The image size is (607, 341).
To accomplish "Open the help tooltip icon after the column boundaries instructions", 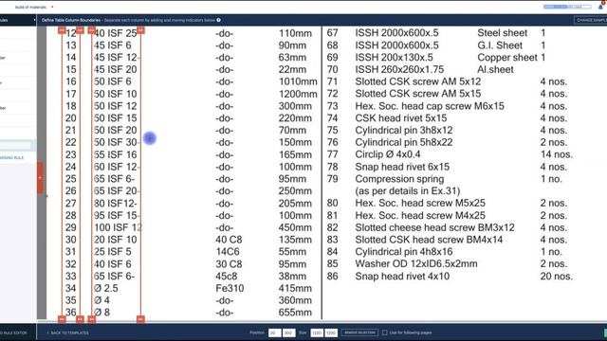I will [219, 20].
